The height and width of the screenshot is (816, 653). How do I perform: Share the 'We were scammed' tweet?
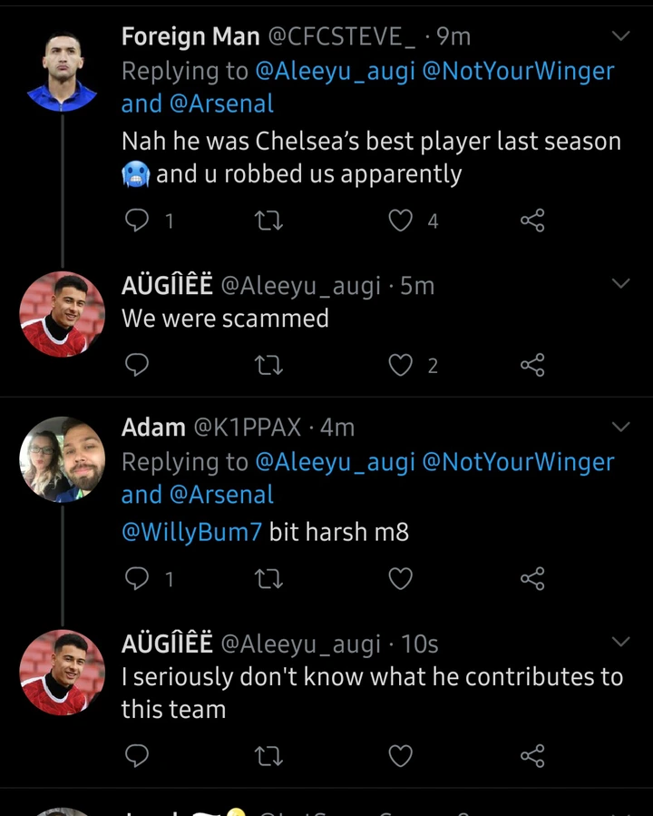point(532,365)
